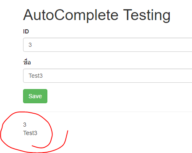Click blank space right of Save button

112,96
